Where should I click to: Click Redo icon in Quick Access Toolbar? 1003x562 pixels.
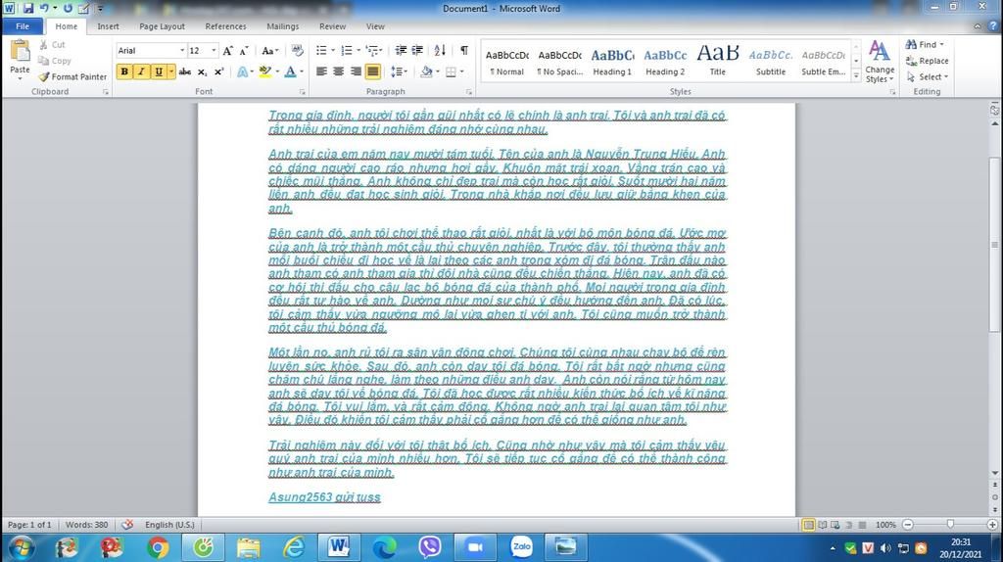pyautogui.click(x=68, y=8)
